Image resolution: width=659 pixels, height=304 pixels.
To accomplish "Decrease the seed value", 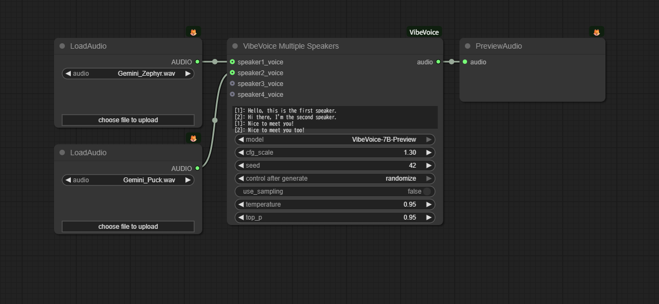I will pyautogui.click(x=241, y=166).
